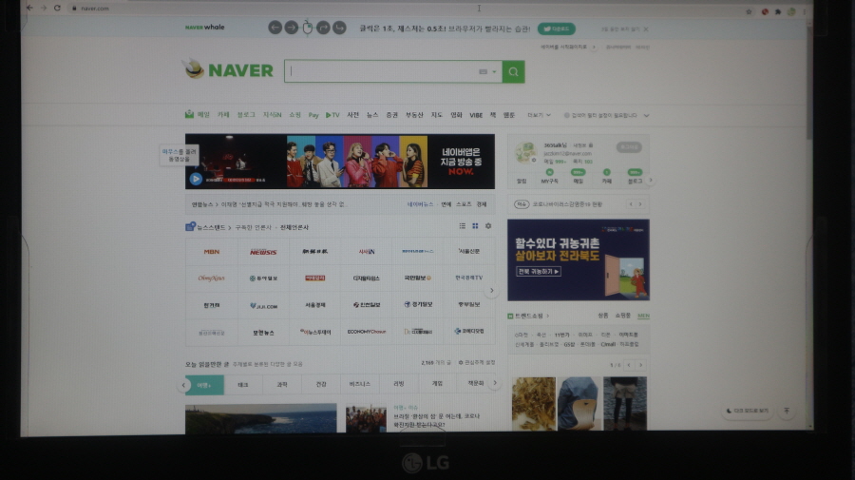
Task: Open the 카페 menu link
Action: [x=223, y=115]
